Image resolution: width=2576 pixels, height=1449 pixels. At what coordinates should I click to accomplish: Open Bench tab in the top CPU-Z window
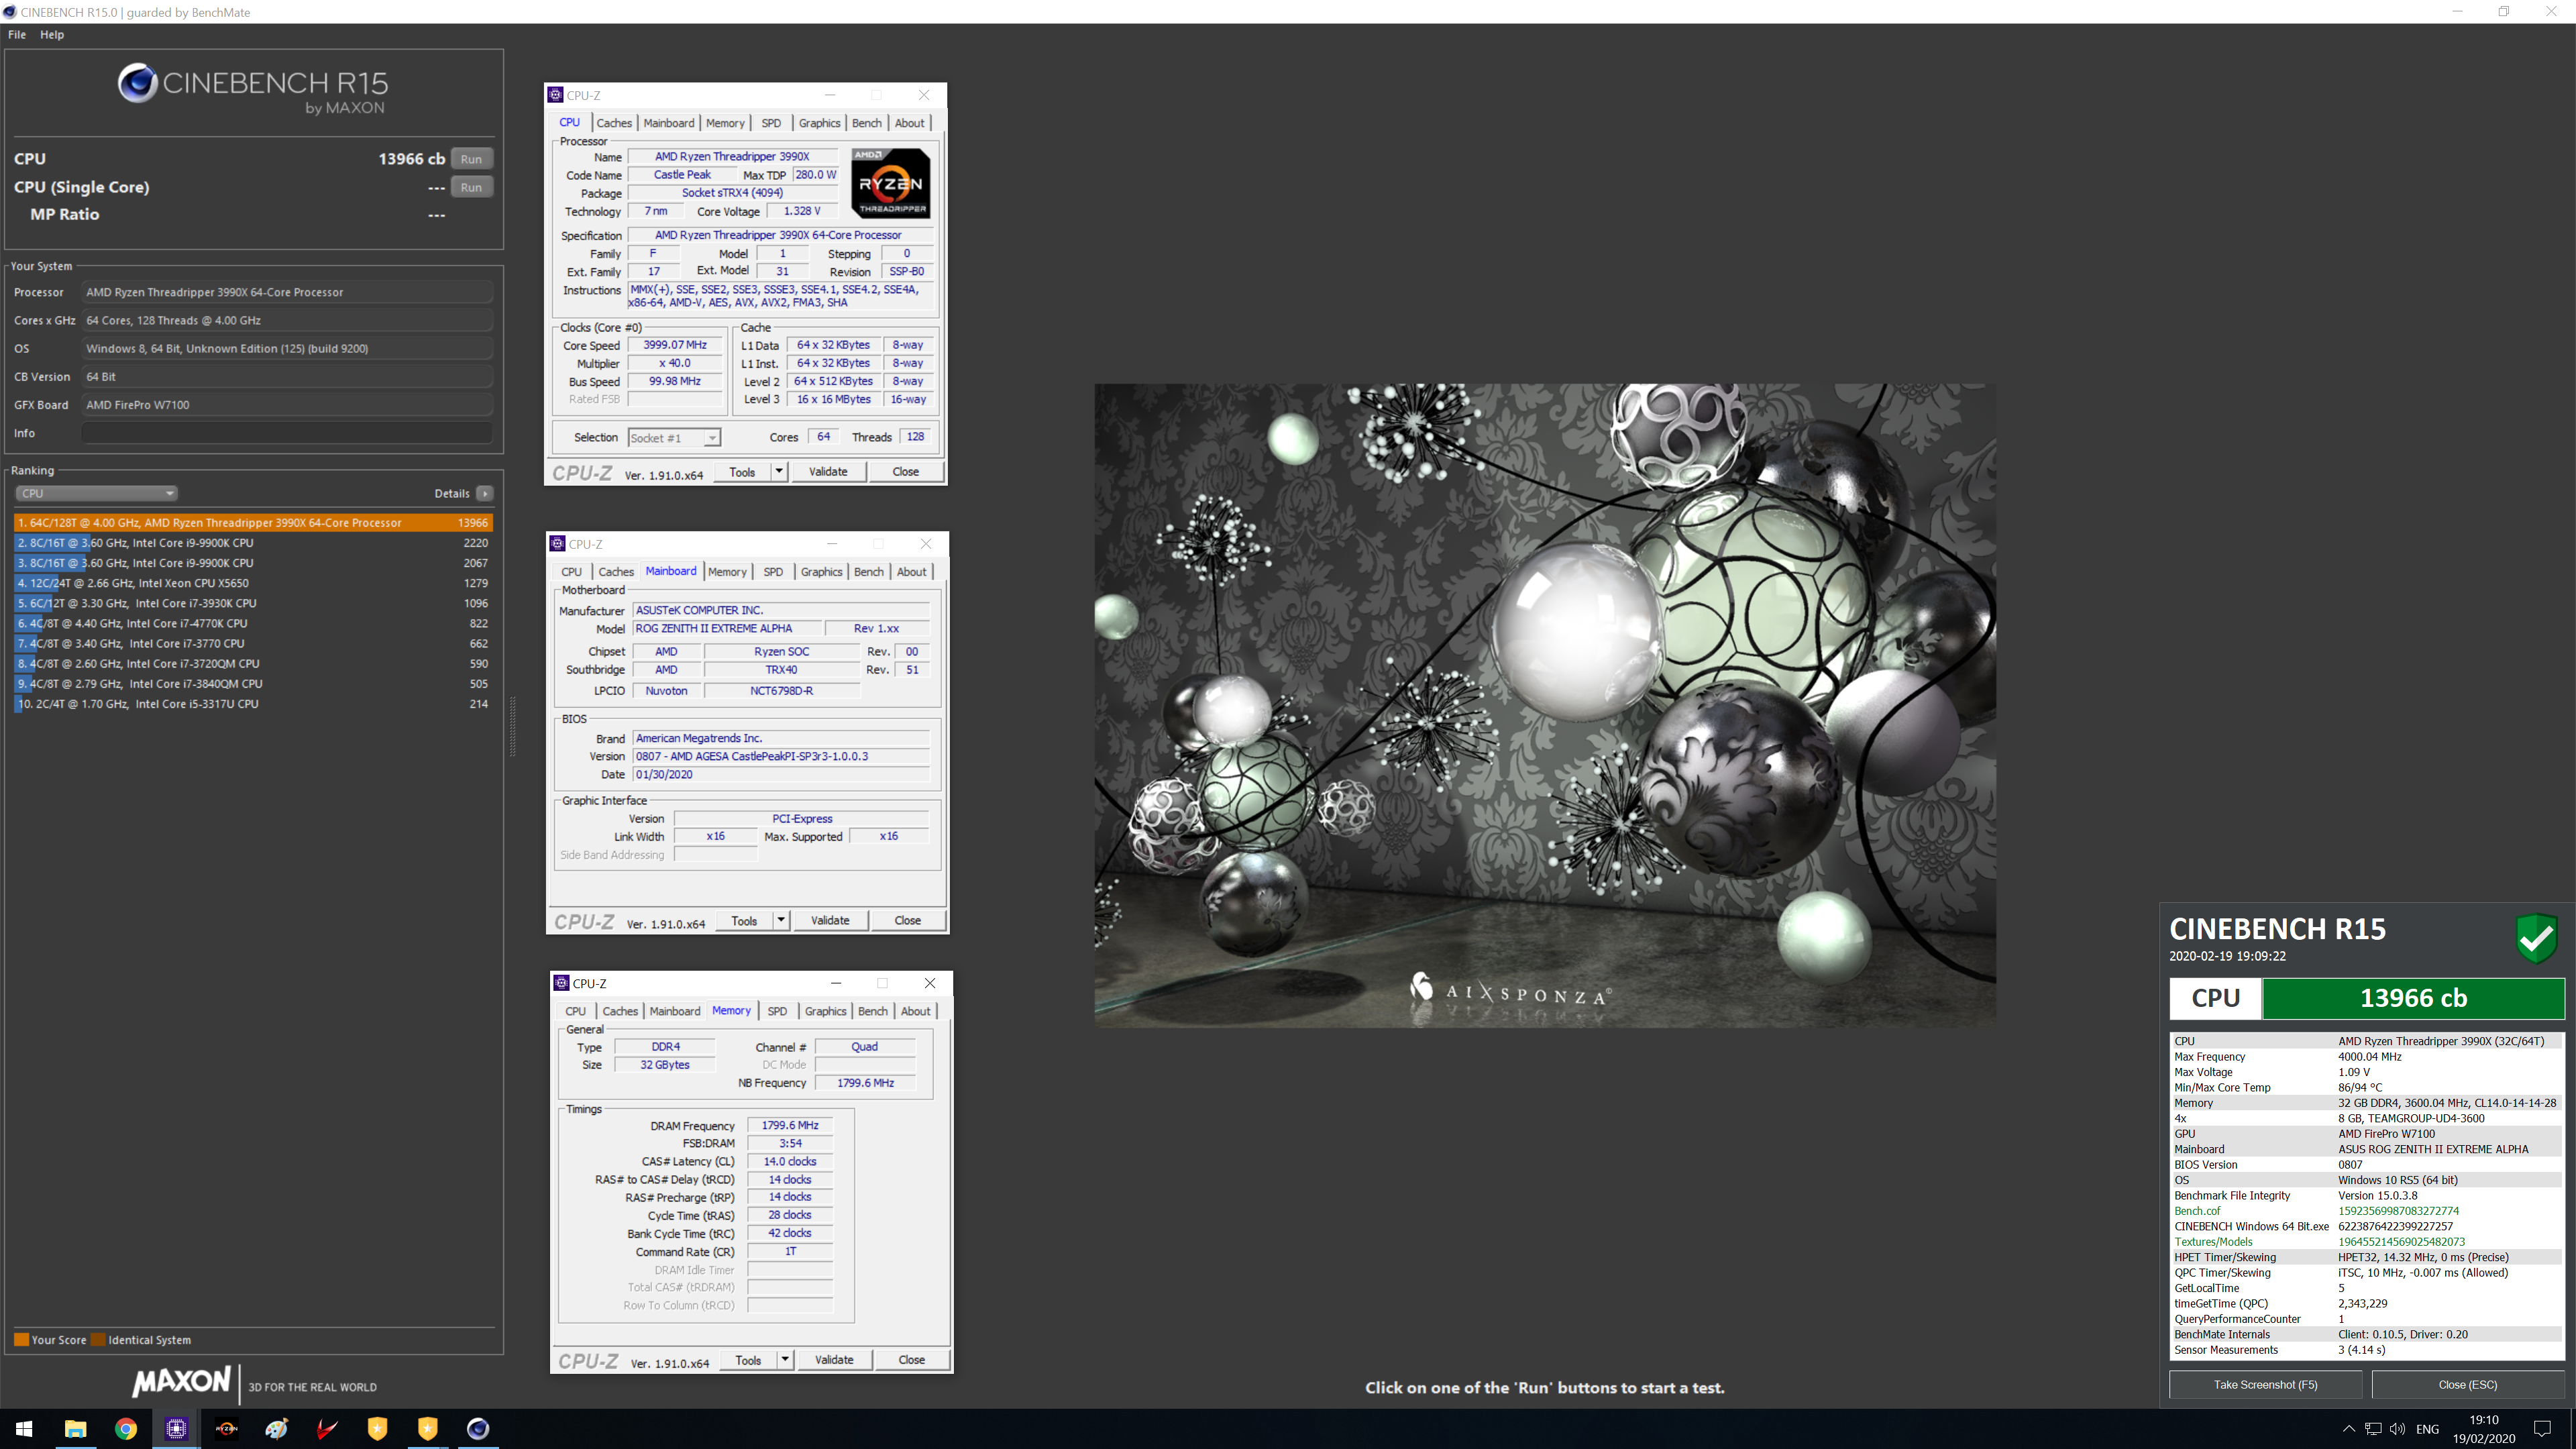click(x=867, y=123)
